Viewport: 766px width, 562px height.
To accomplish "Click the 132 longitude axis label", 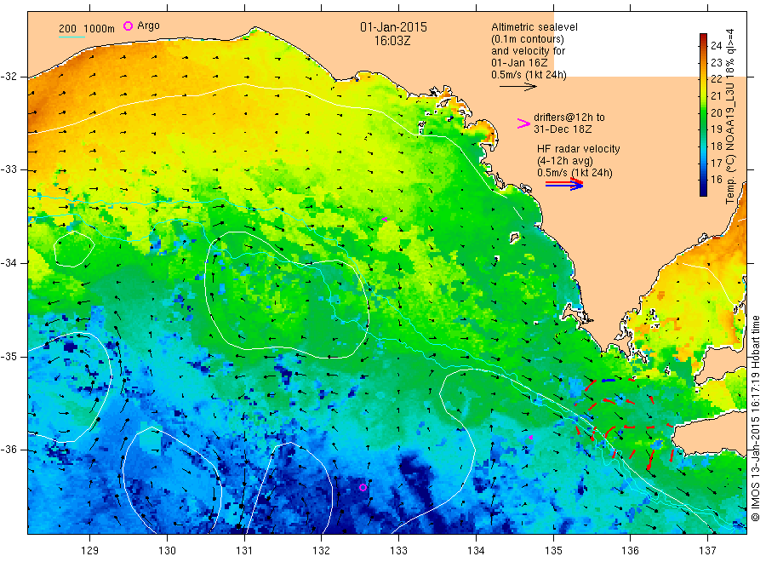I will 322,551.
